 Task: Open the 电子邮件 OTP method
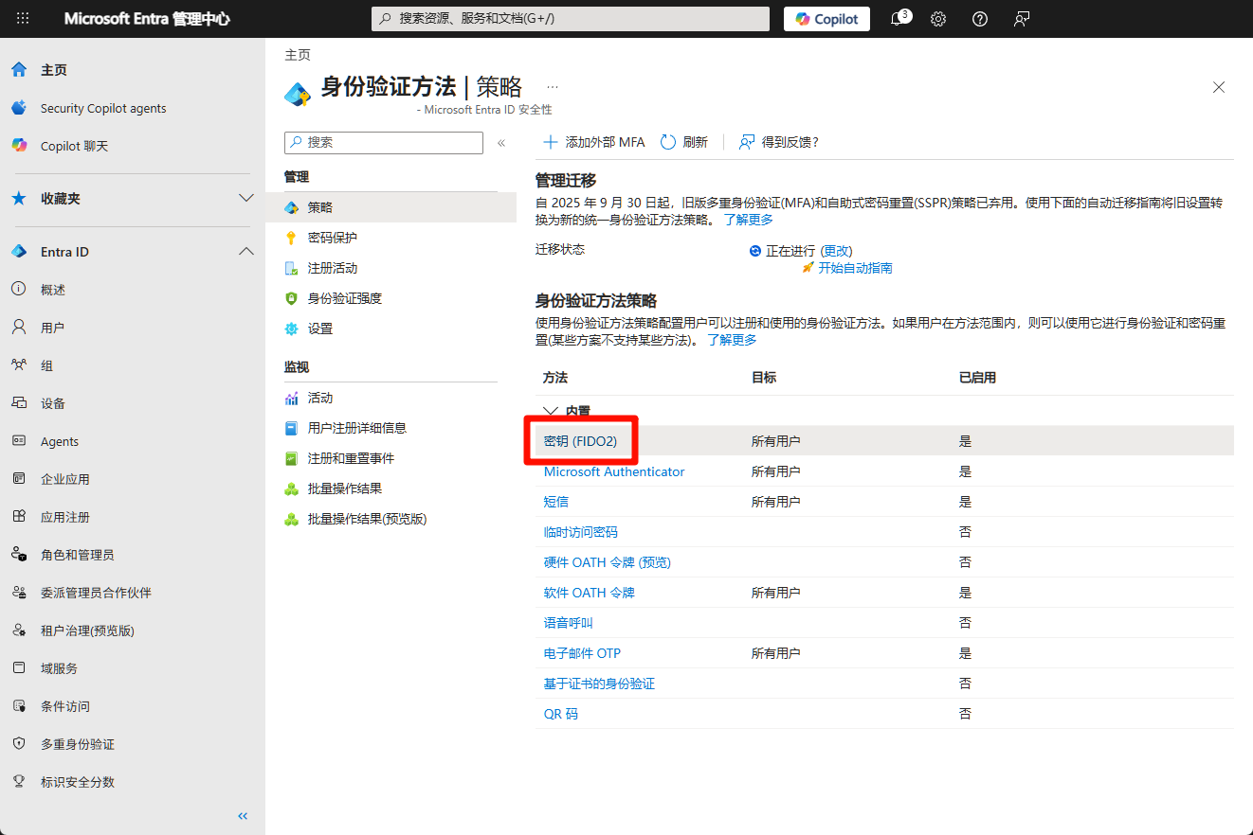pyautogui.click(x=582, y=653)
